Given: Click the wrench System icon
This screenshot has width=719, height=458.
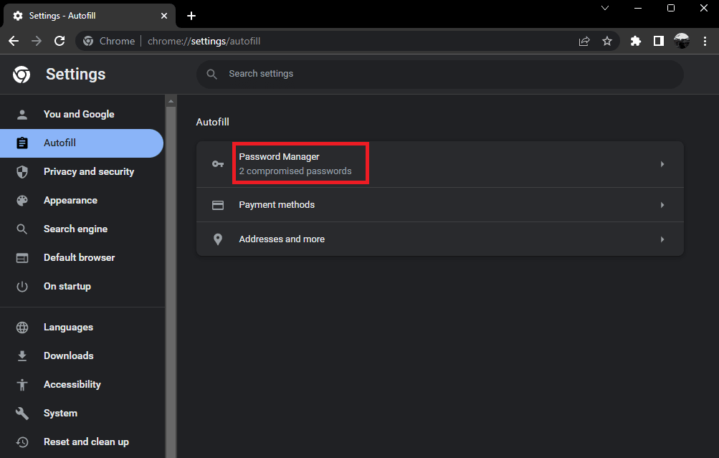Looking at the screenshot, I should pyautogui.click(x=22, y=413).
